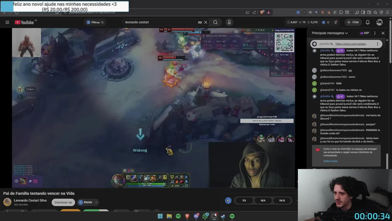Open Discord from the taskbar
This screenshot has height=221, width=392.
coord(196,216)
